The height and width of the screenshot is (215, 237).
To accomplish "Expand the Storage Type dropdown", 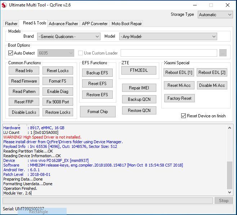I will point(215,15).
